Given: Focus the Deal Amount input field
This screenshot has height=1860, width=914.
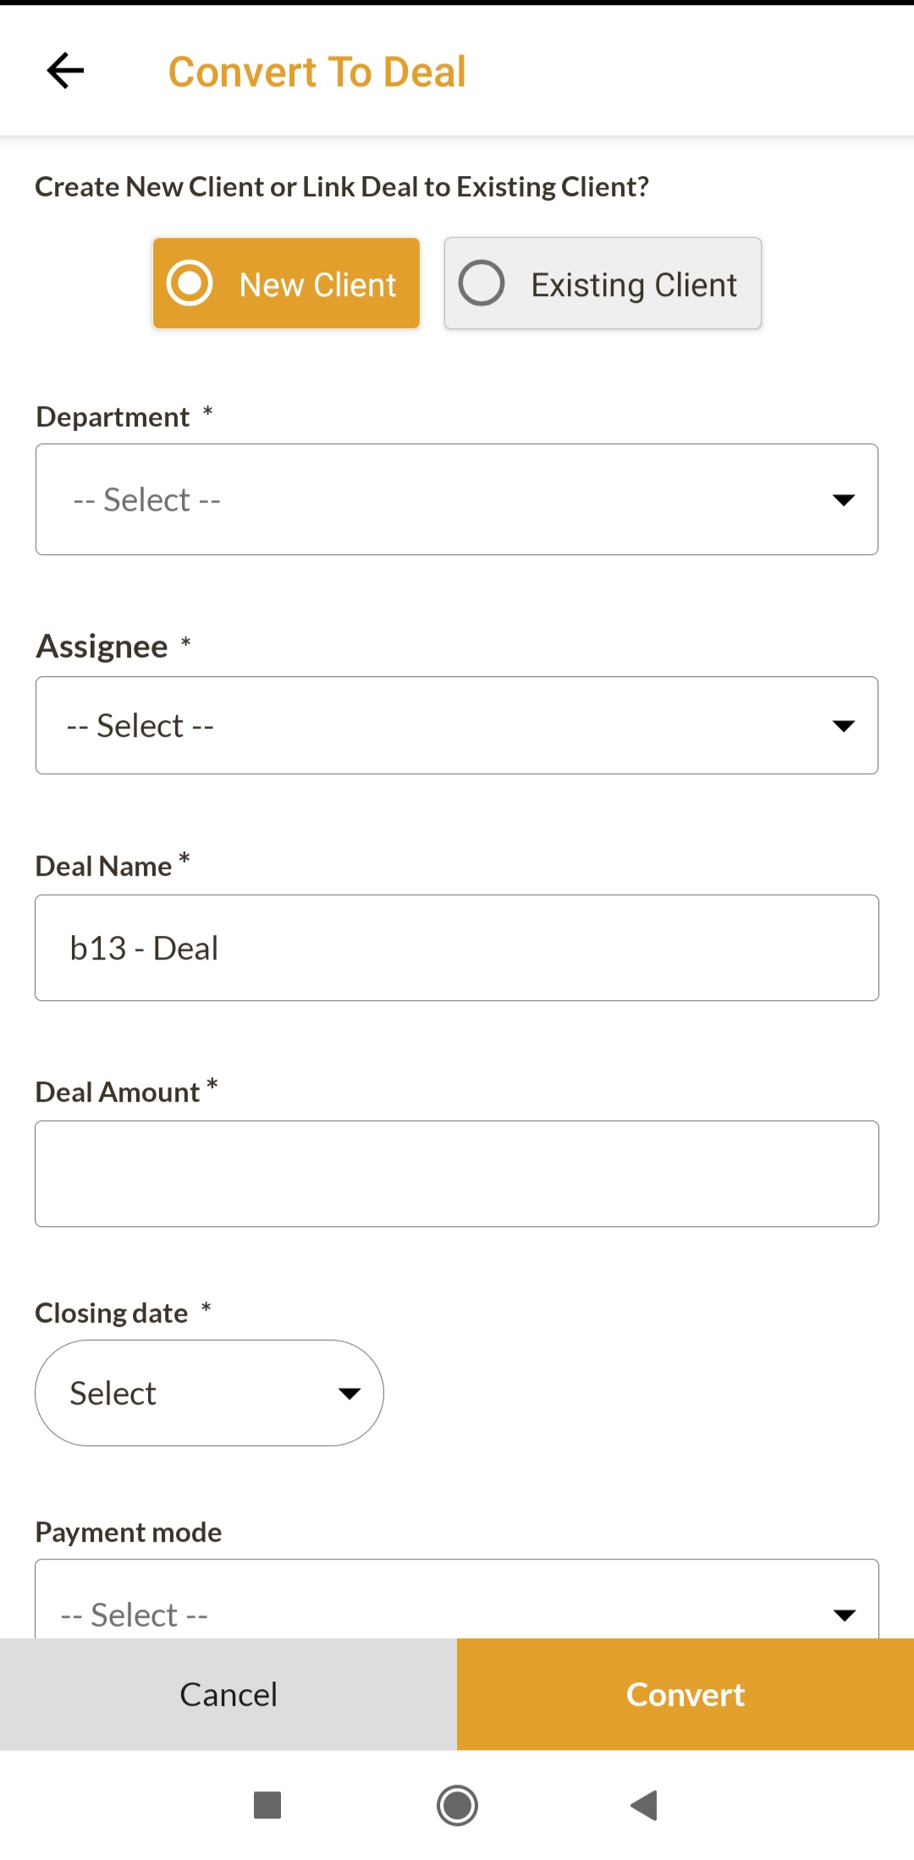Looking at the screenshot, I should coord(456,1174).
